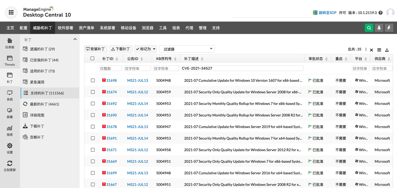Select the checkbox for patch 31678

93,127
